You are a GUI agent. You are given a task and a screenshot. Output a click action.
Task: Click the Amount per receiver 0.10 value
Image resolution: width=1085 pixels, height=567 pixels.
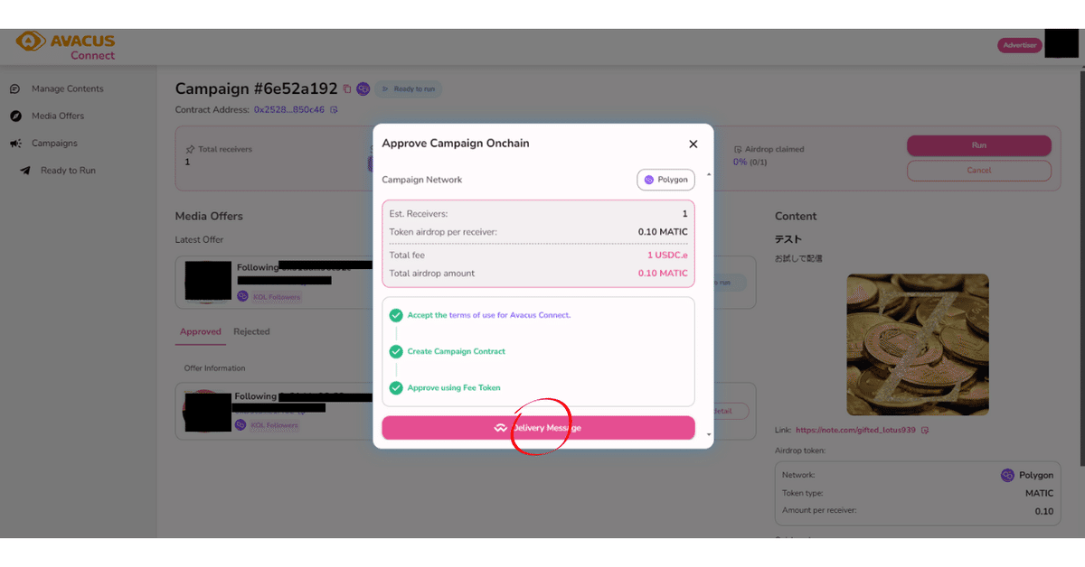pyautogui.click(x=1043, y=511)
